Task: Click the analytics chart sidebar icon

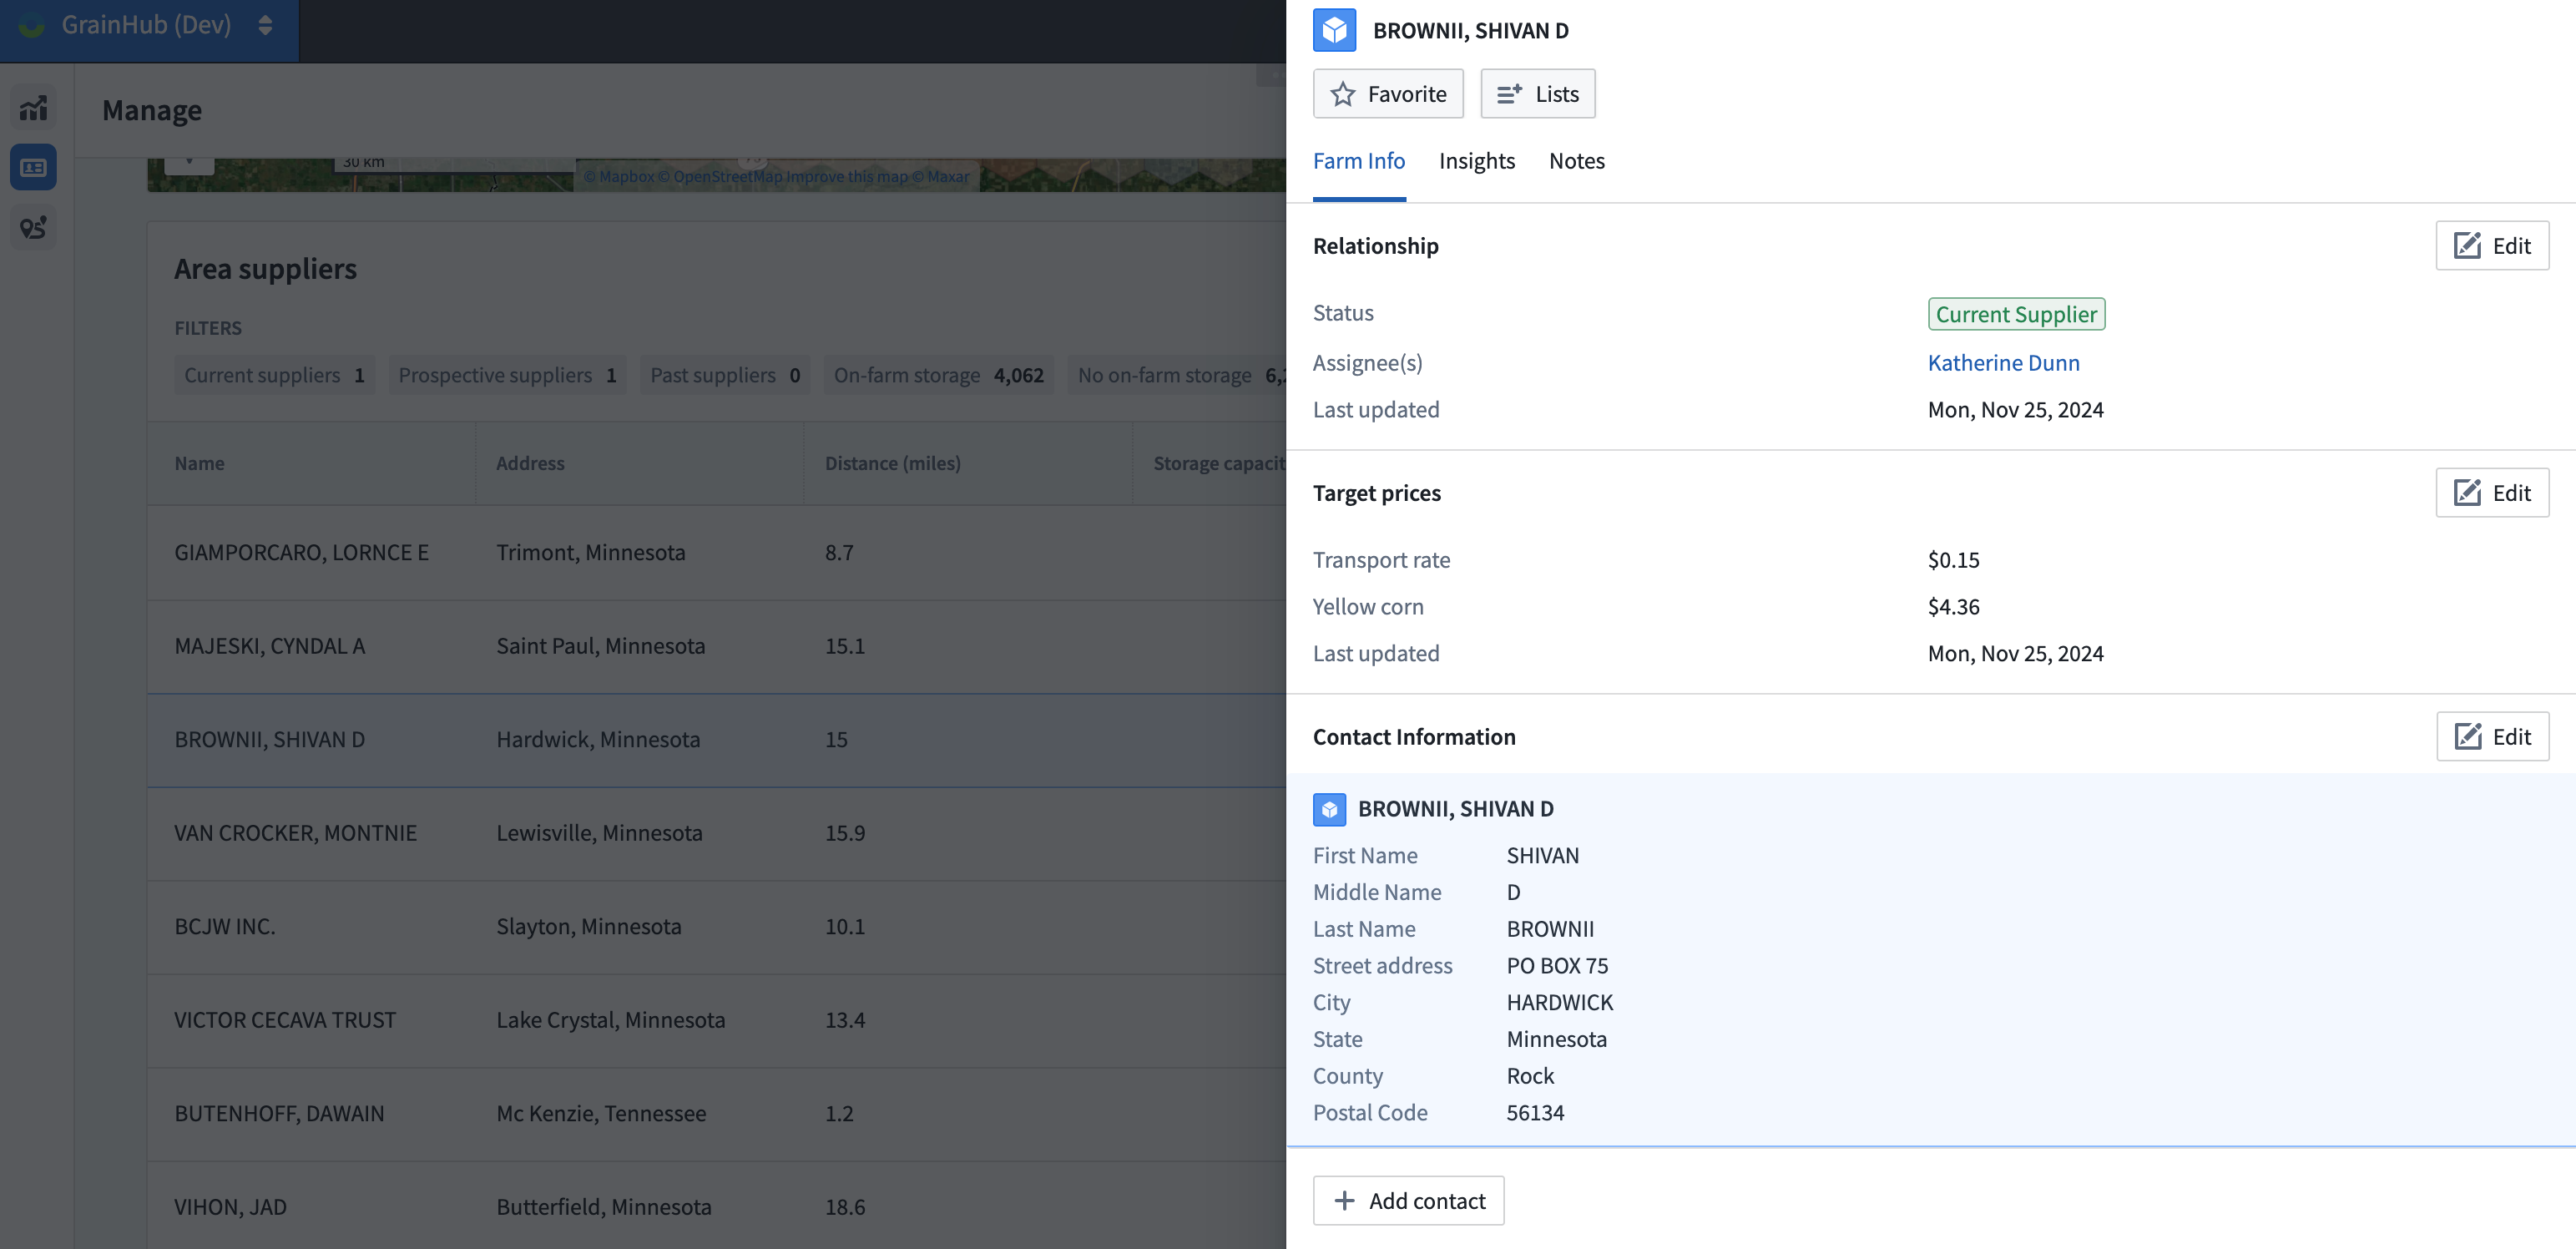Action: point(33,107)
